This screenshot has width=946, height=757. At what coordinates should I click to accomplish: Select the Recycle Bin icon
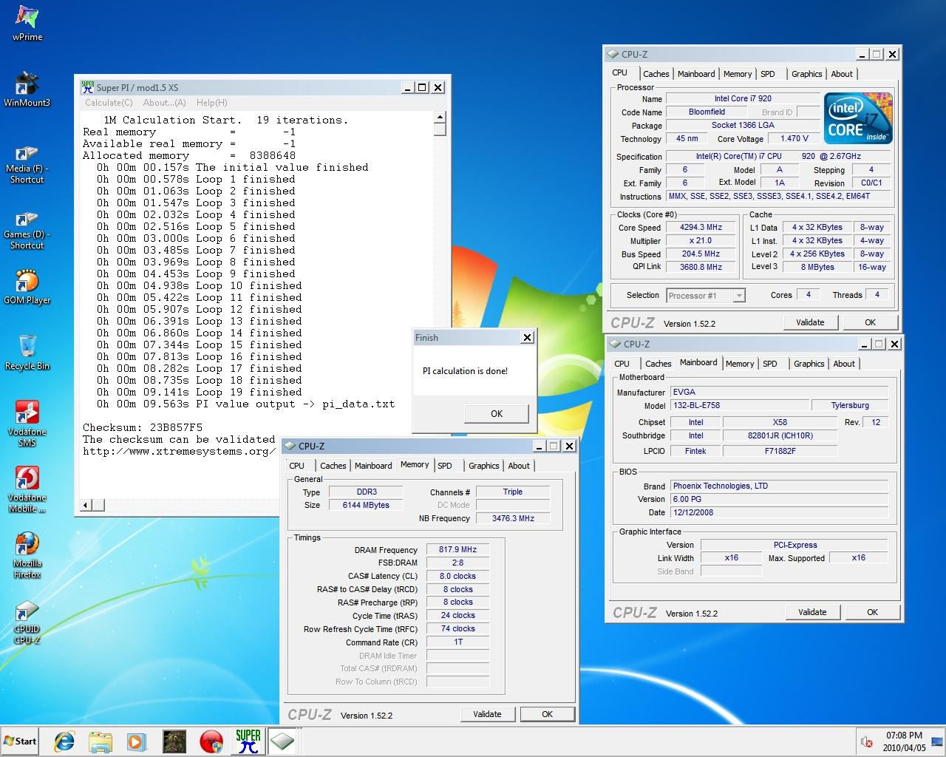[x=27, y=353]
